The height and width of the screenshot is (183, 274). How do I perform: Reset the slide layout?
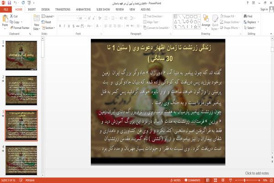(x=47, y=22)
